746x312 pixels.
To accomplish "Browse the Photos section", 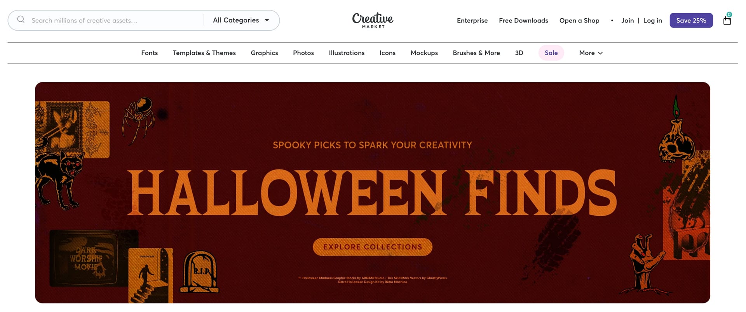I will pyautogui.click(x=303, y=53).
